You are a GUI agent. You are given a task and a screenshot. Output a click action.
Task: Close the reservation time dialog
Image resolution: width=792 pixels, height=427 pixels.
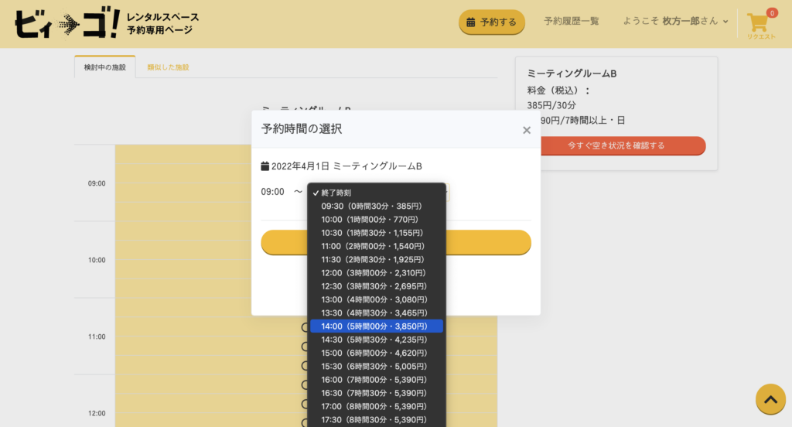[527, 130]
